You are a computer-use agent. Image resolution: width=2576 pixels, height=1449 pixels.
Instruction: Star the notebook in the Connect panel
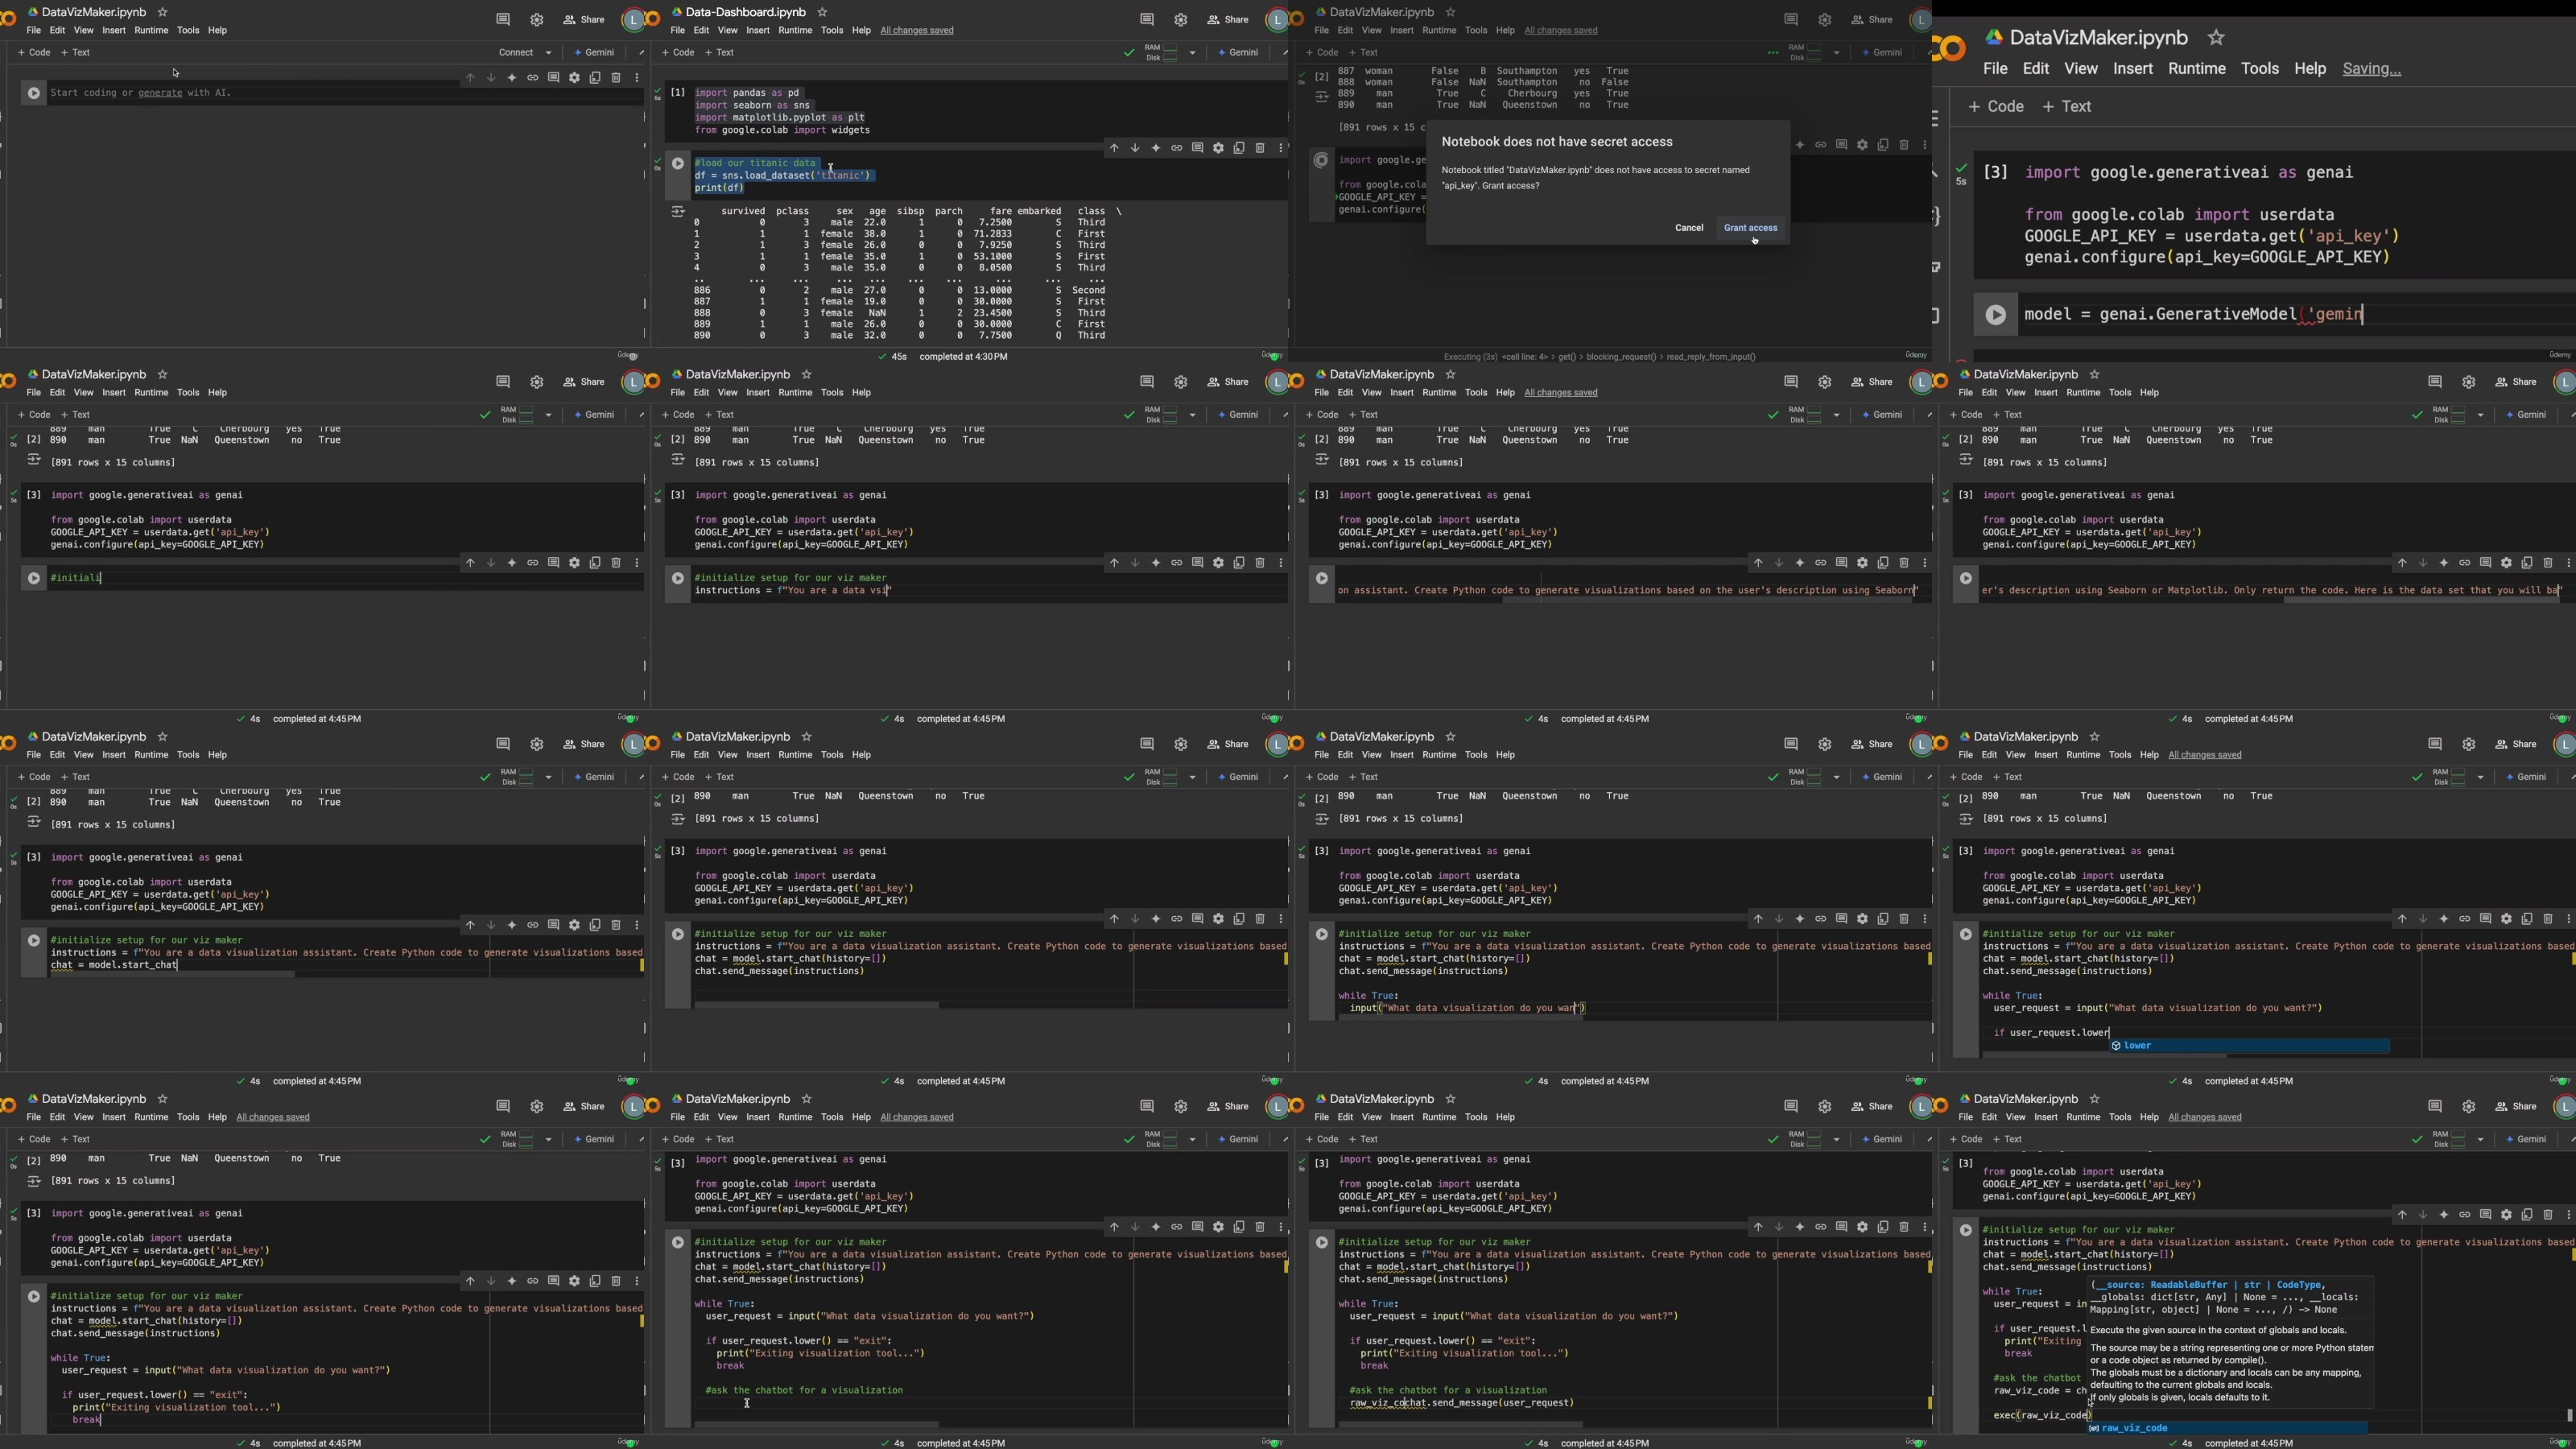[x=163, y=12]
